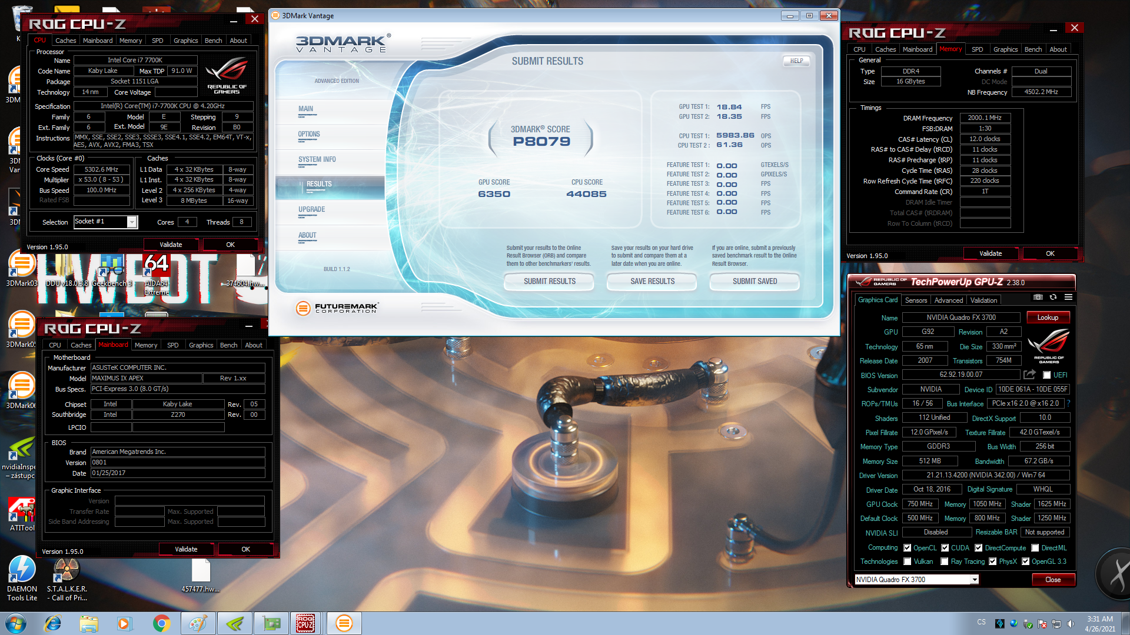The image size is (1130, 635).
Task: Launch Google Chrome from taskbar
Action: tap(161, 623)
